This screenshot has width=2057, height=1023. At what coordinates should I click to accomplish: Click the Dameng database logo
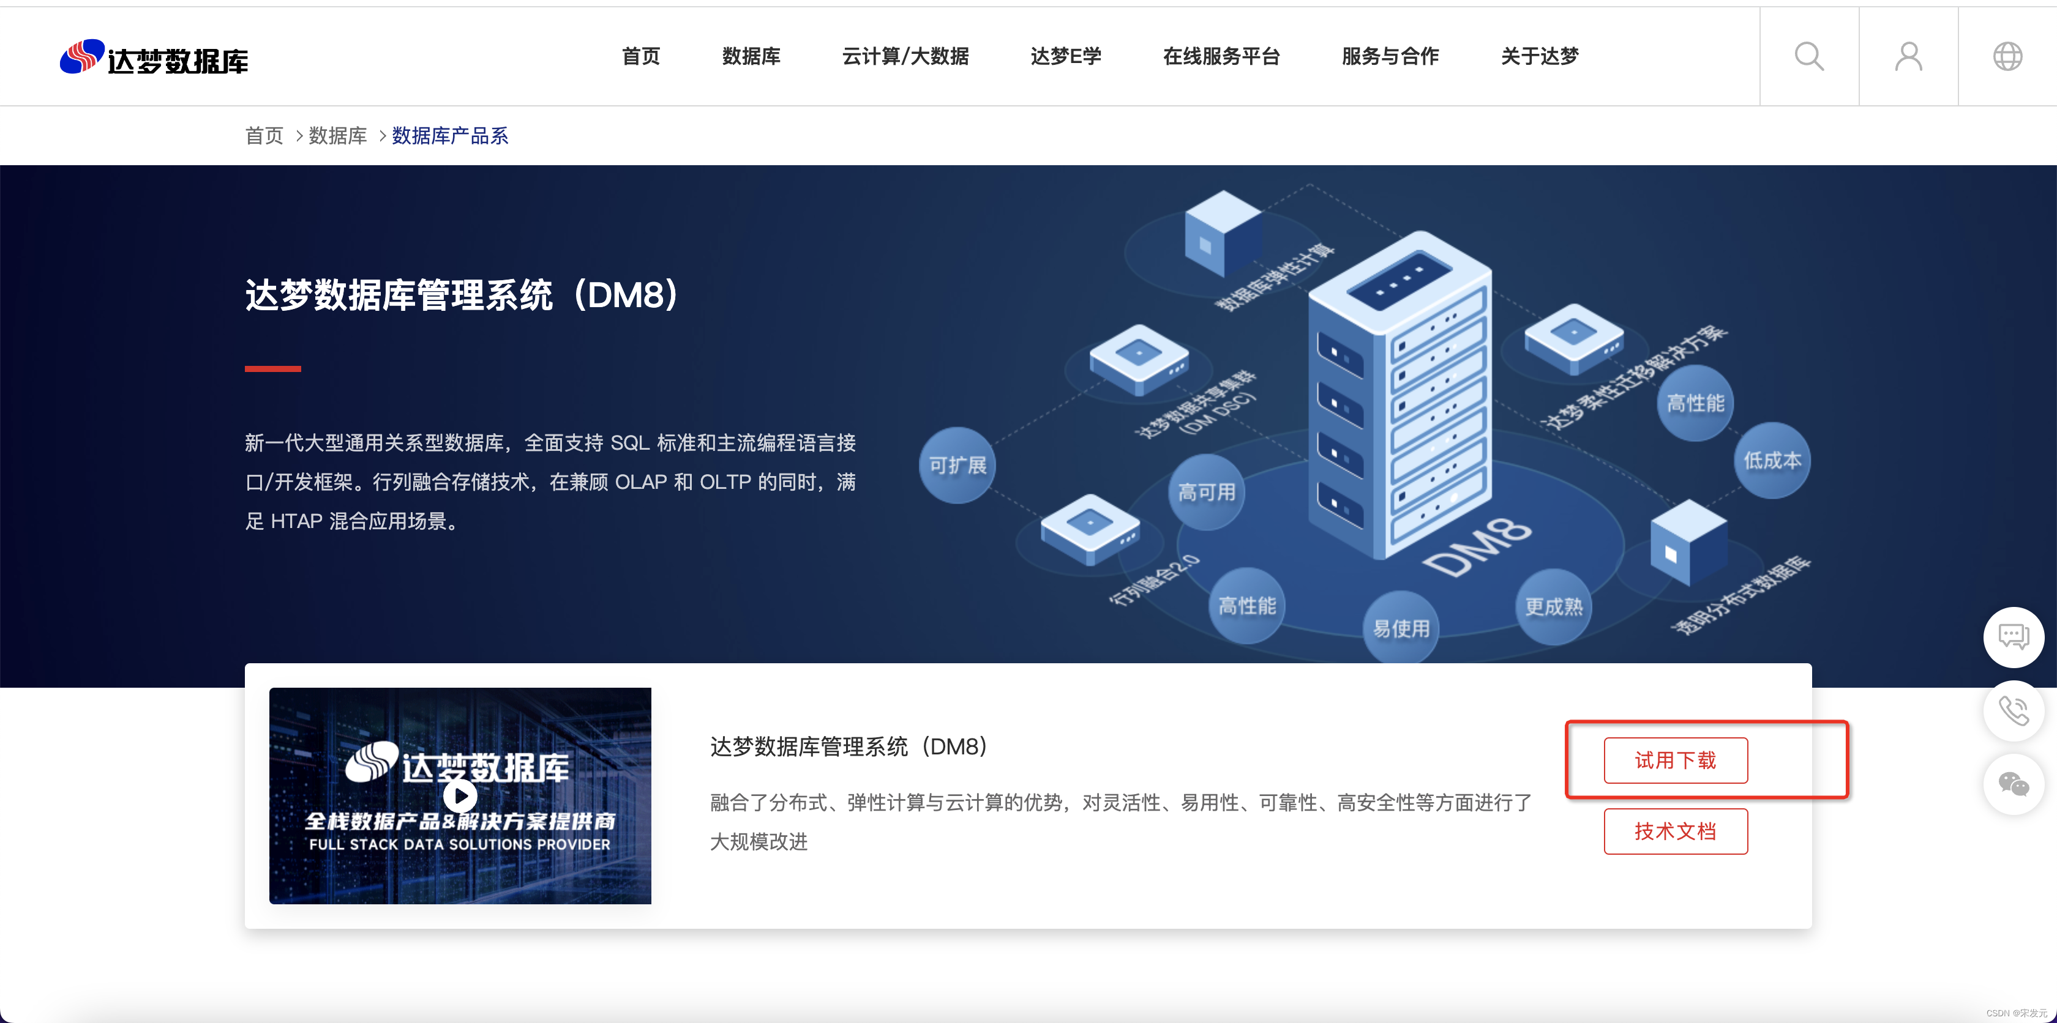coord(154,58)
